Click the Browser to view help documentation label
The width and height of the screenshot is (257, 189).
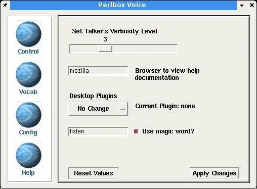[167, 74]
